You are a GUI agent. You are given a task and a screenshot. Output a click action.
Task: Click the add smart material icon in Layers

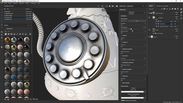pyautogui.click(x=172, y=9)
